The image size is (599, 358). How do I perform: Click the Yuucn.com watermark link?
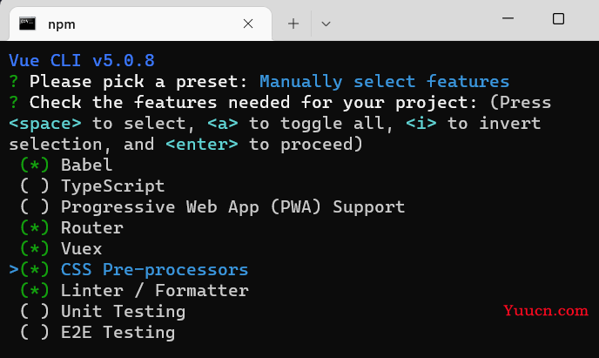coord(546,310)
